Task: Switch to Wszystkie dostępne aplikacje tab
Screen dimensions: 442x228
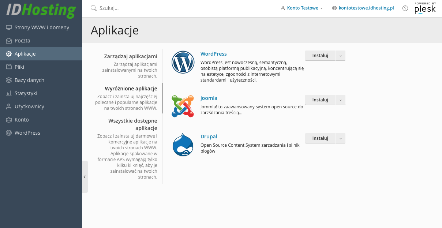Action: pos(133,124)
